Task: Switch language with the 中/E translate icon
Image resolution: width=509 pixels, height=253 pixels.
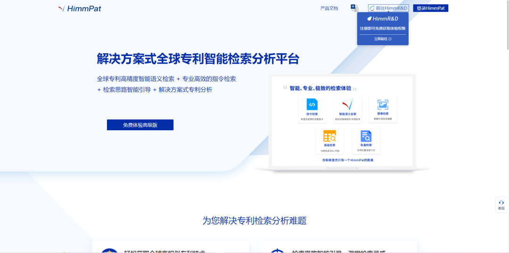Action: pyautogui.click(x=354, y=8)
